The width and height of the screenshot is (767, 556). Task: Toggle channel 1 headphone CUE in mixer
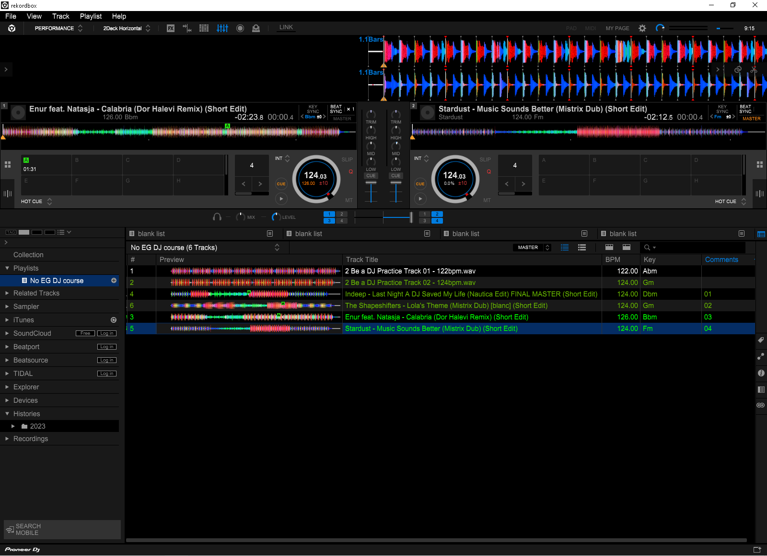pos(371,176)
